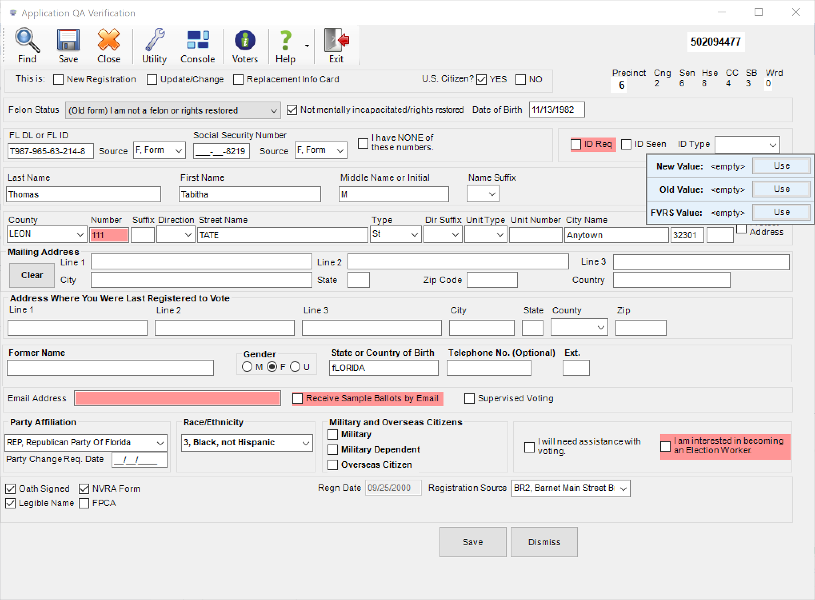Screen dimensions: 815x600
Task: Open the Felon Status dropdown
Action: point(273,110)
